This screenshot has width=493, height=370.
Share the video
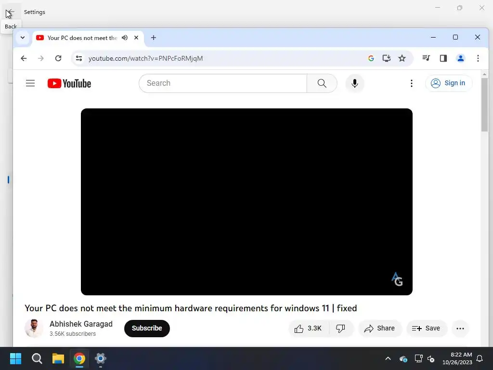380,329
